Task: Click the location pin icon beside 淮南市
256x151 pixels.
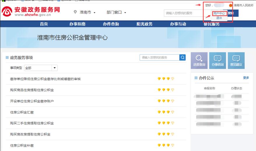Action: [75, 12]
